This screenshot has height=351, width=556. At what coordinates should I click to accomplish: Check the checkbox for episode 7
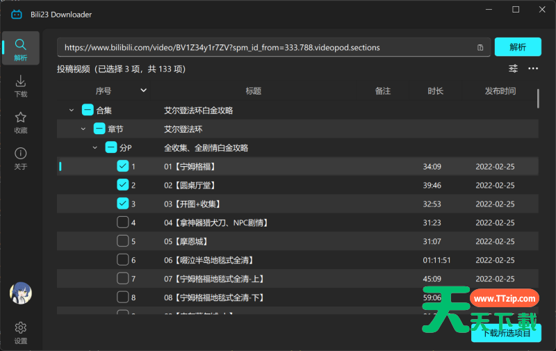(123, 278)
